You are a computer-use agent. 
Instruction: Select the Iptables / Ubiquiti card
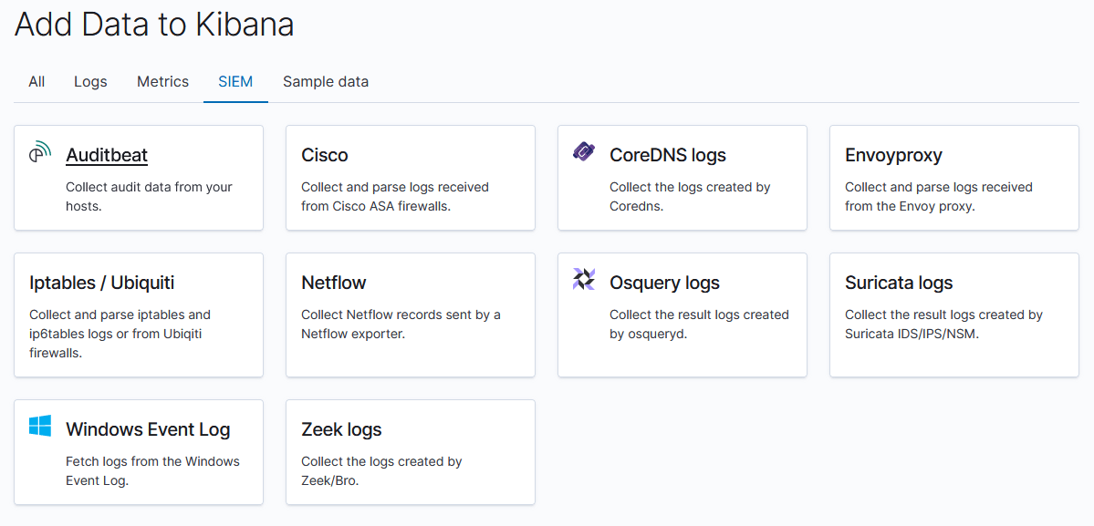click(x=138, y=315)
